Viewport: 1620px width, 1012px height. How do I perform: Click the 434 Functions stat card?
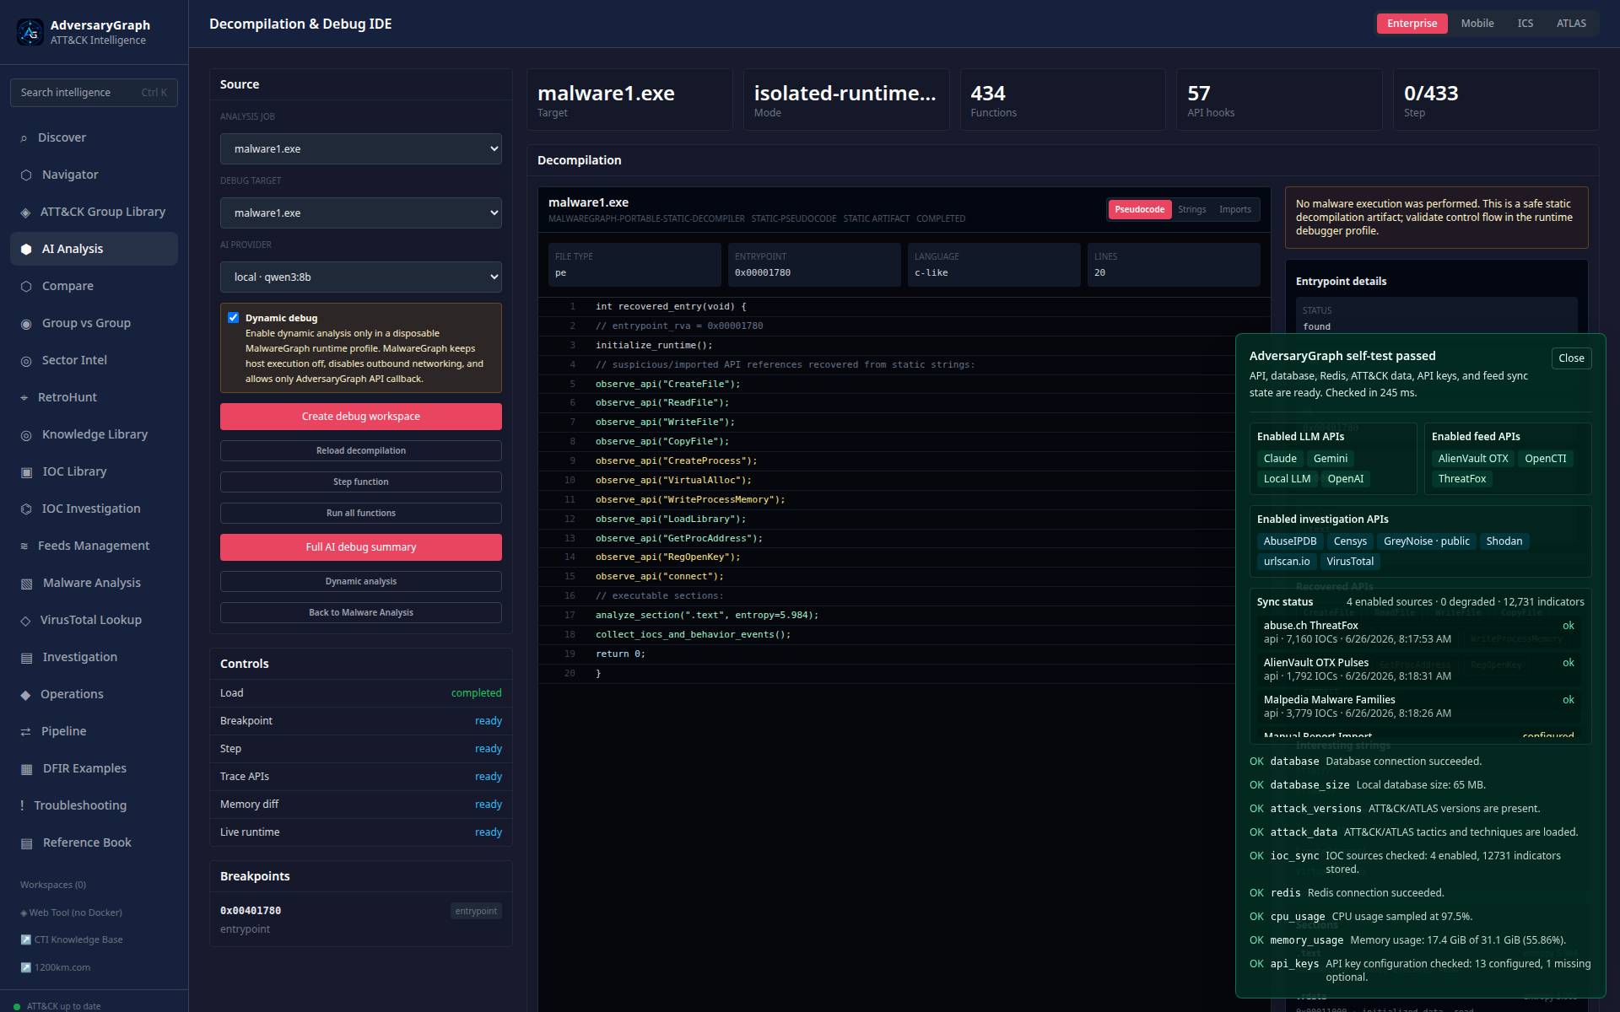pos(1062,100)
